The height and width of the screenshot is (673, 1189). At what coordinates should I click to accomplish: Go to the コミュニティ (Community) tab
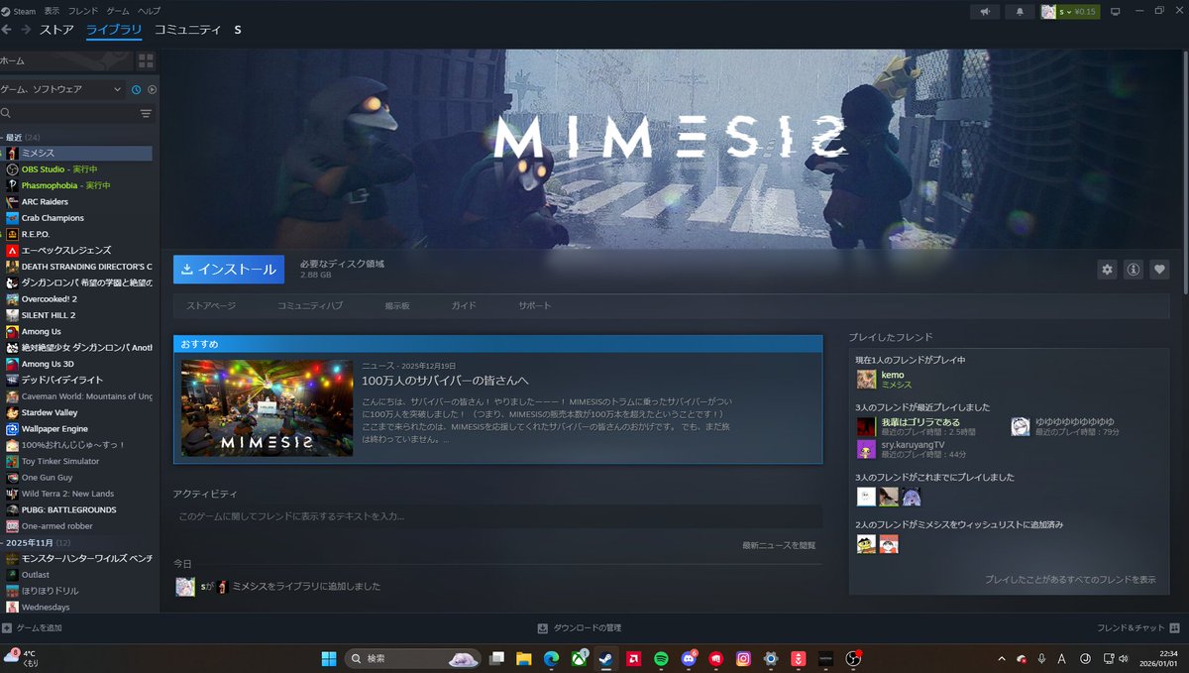click(x=187, y=30)
